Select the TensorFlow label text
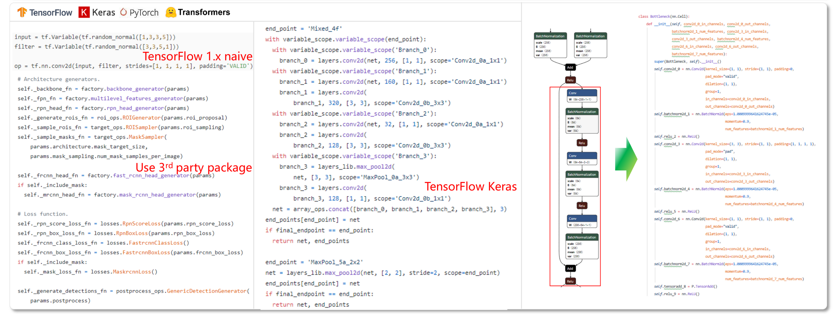 pyautogui.click(x=50, y=12)
